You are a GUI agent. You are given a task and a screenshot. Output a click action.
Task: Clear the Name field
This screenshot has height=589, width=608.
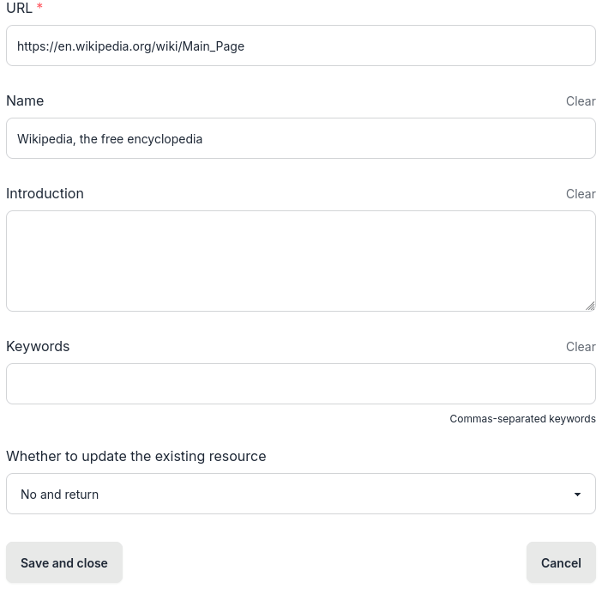point(580,101)
